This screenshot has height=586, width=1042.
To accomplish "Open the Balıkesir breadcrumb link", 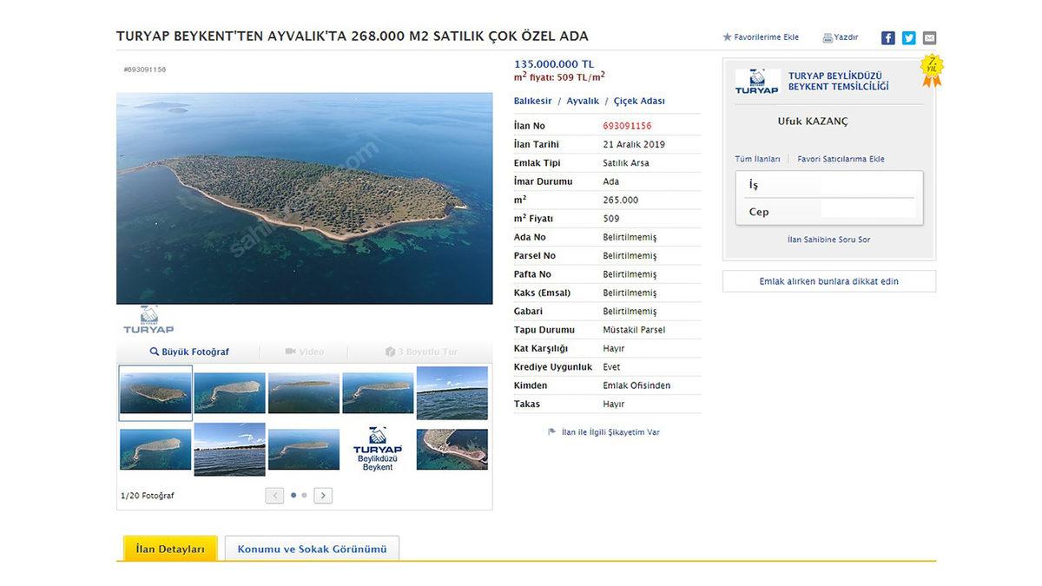I will point(532,101).
